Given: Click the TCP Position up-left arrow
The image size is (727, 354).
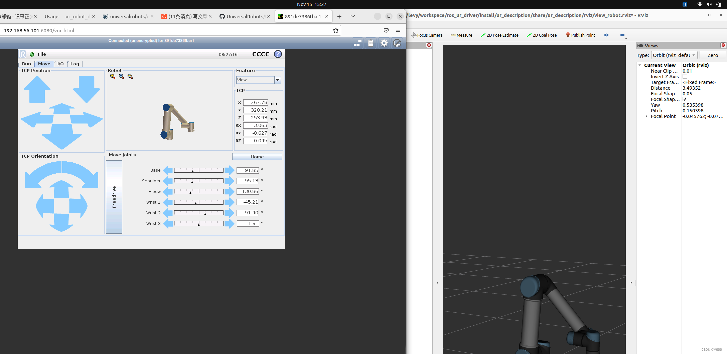Looking at the screenshot, I should 37,89.
